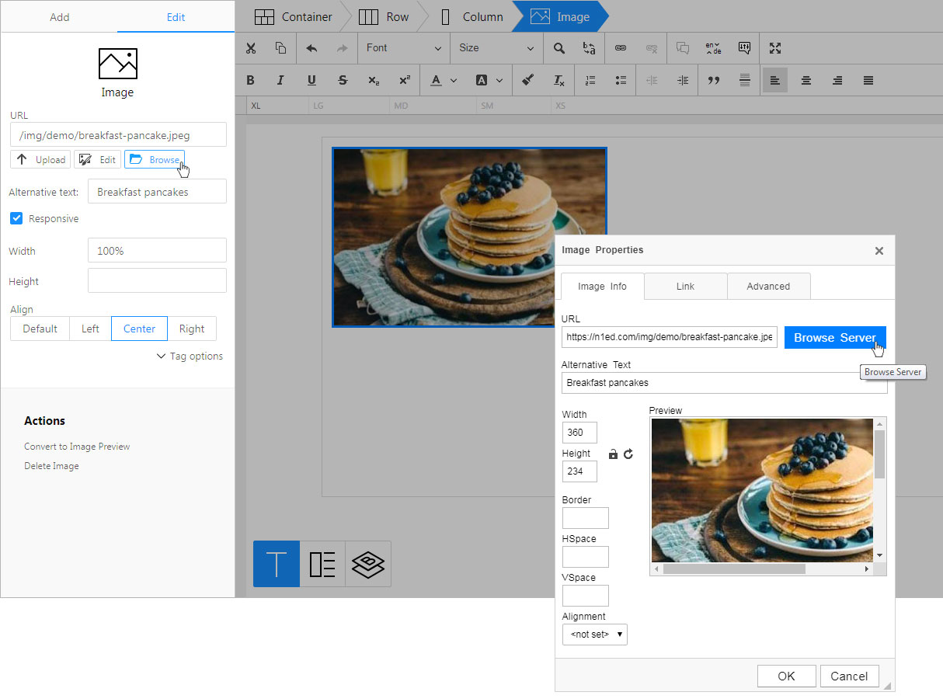
Task: Click the Cut scissors icon in toolbar
Action: pyautogui.click(x=250, y=48)
